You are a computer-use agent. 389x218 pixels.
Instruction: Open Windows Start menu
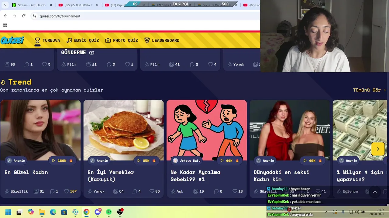8,212
